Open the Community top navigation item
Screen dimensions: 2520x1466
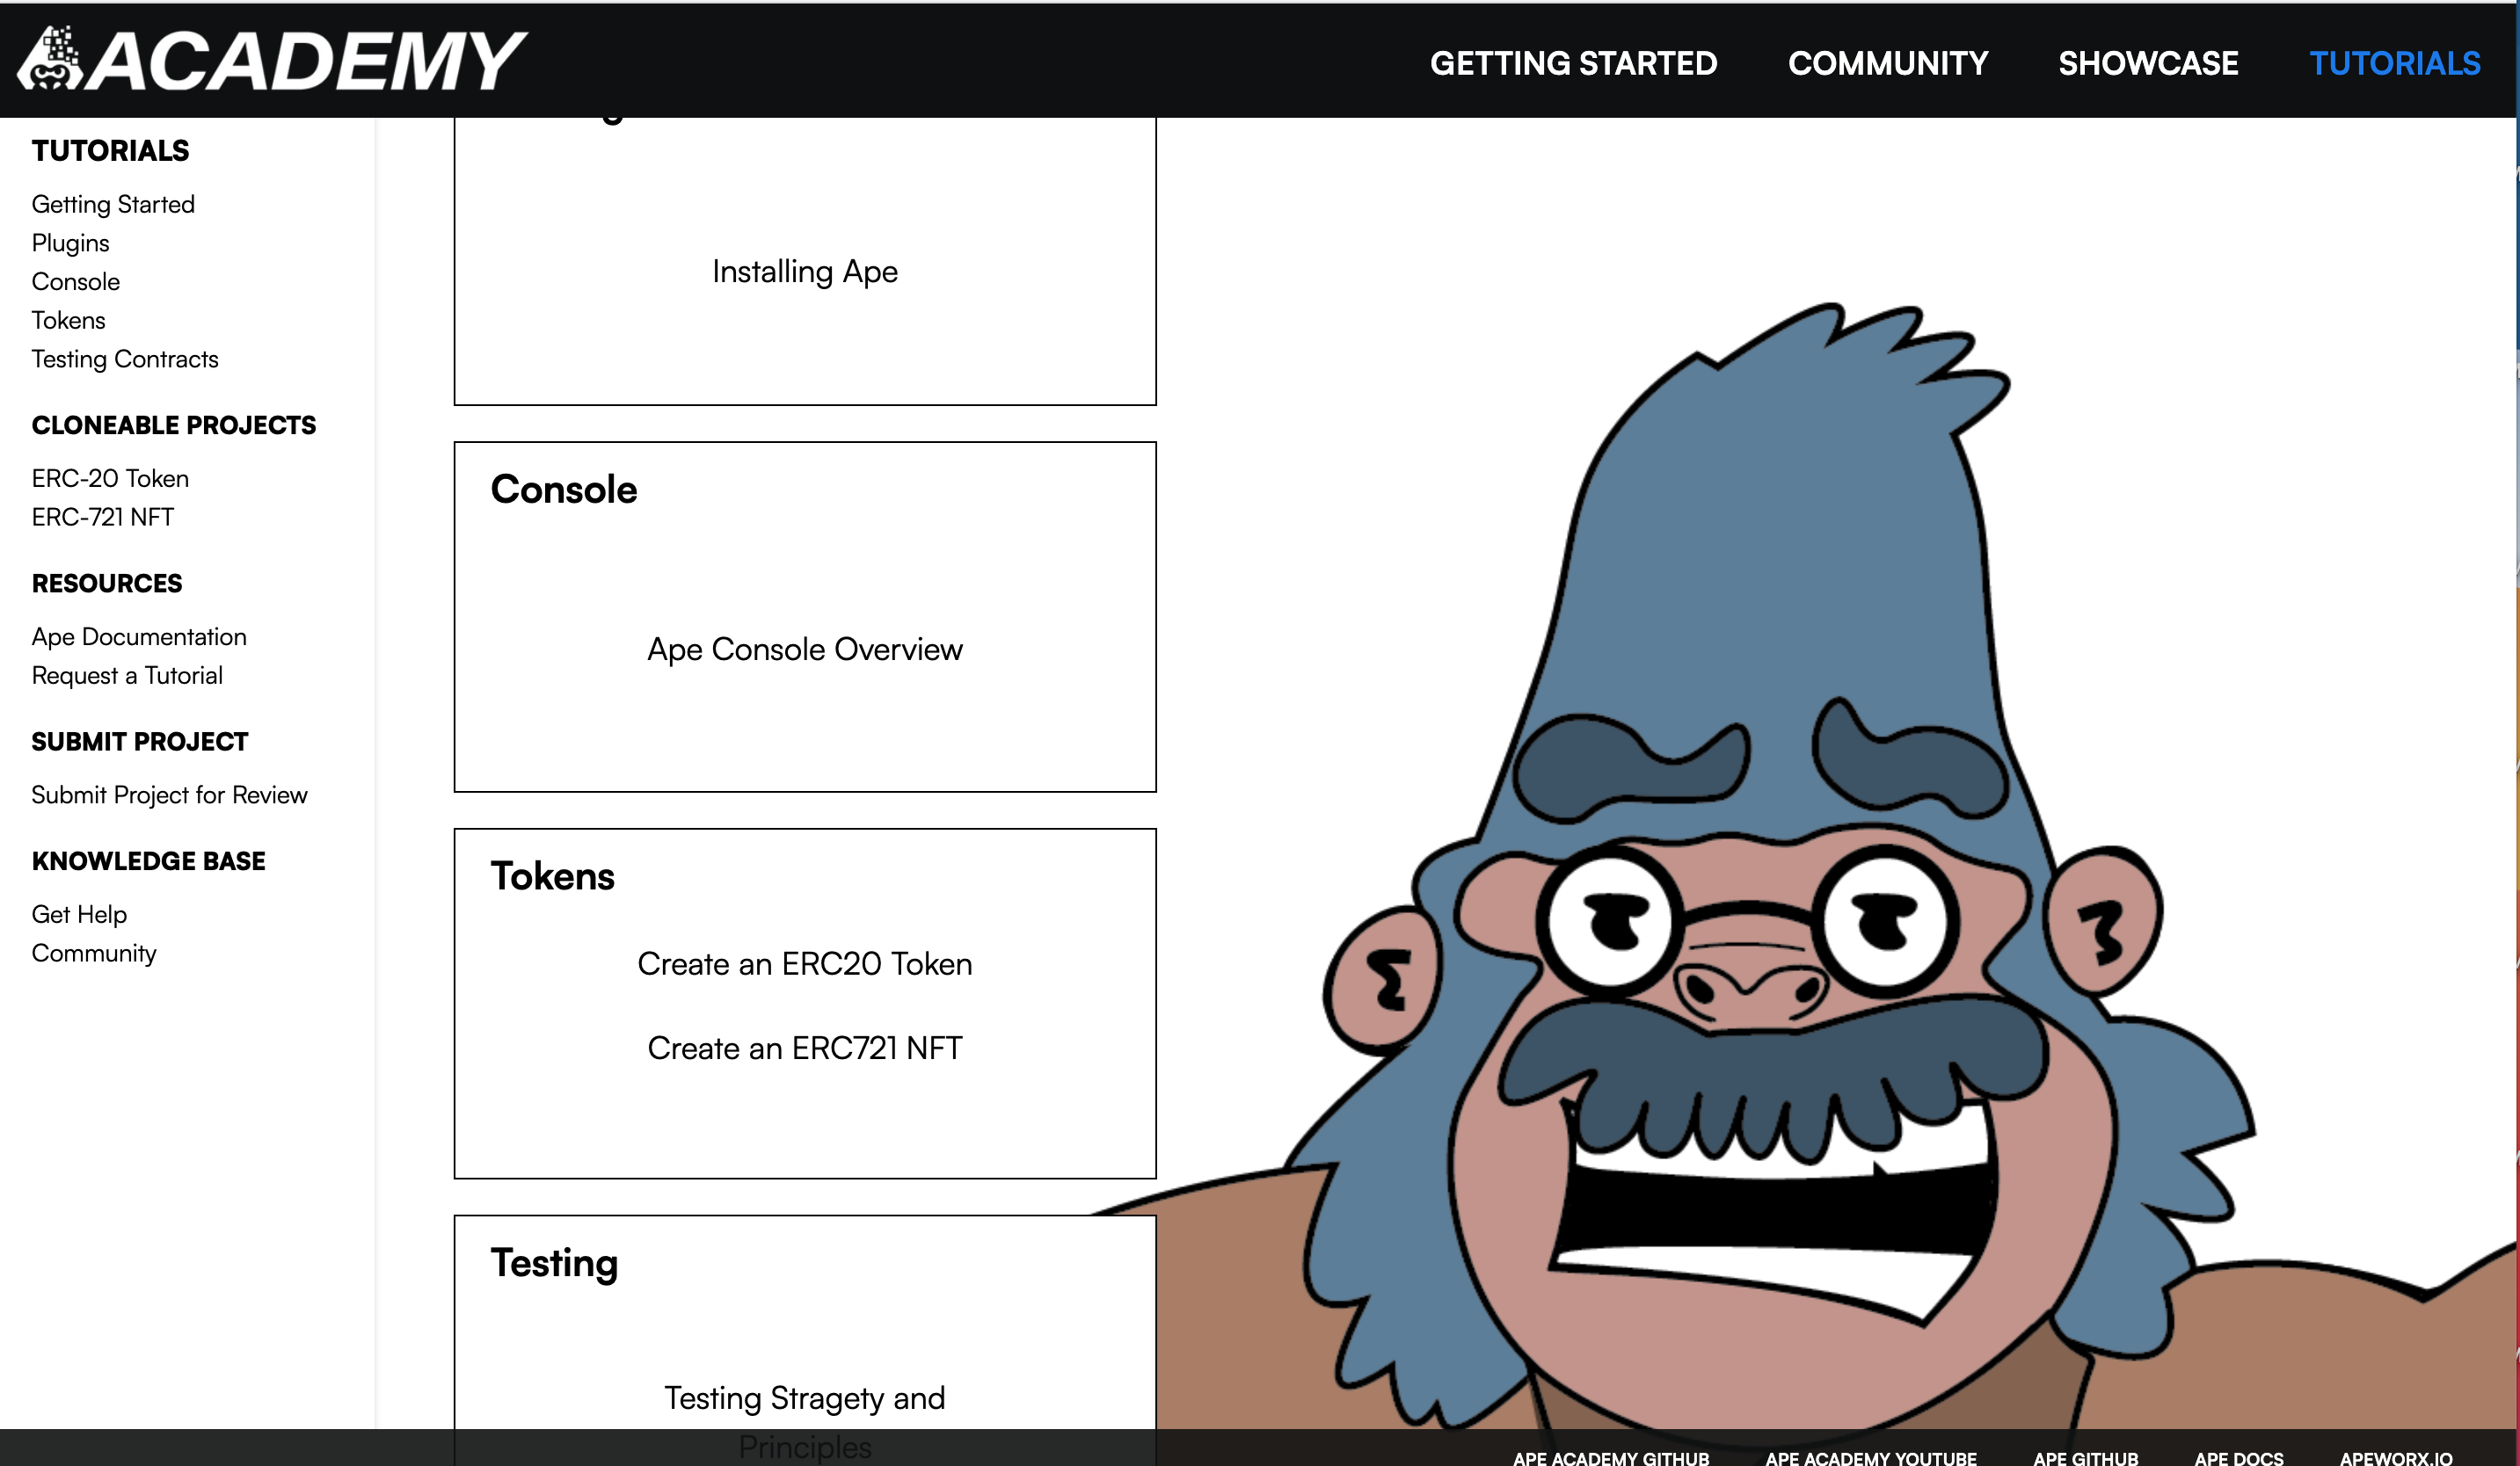click(x=1887, y=63)
